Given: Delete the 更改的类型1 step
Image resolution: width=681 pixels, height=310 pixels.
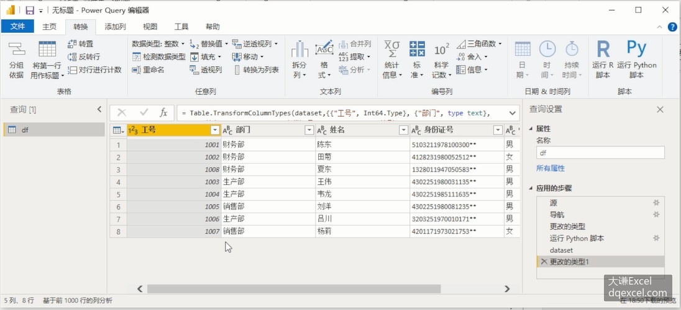Looking at the screenshot, I should tap(544, 262).
